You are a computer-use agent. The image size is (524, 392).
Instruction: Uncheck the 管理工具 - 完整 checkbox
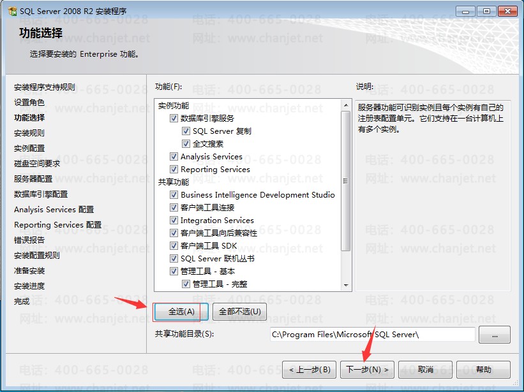click(x=186, y=284)
